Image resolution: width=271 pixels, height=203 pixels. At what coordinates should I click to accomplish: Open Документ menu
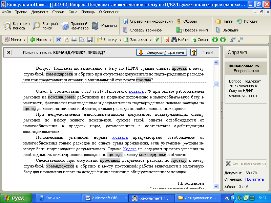point(40,12)
